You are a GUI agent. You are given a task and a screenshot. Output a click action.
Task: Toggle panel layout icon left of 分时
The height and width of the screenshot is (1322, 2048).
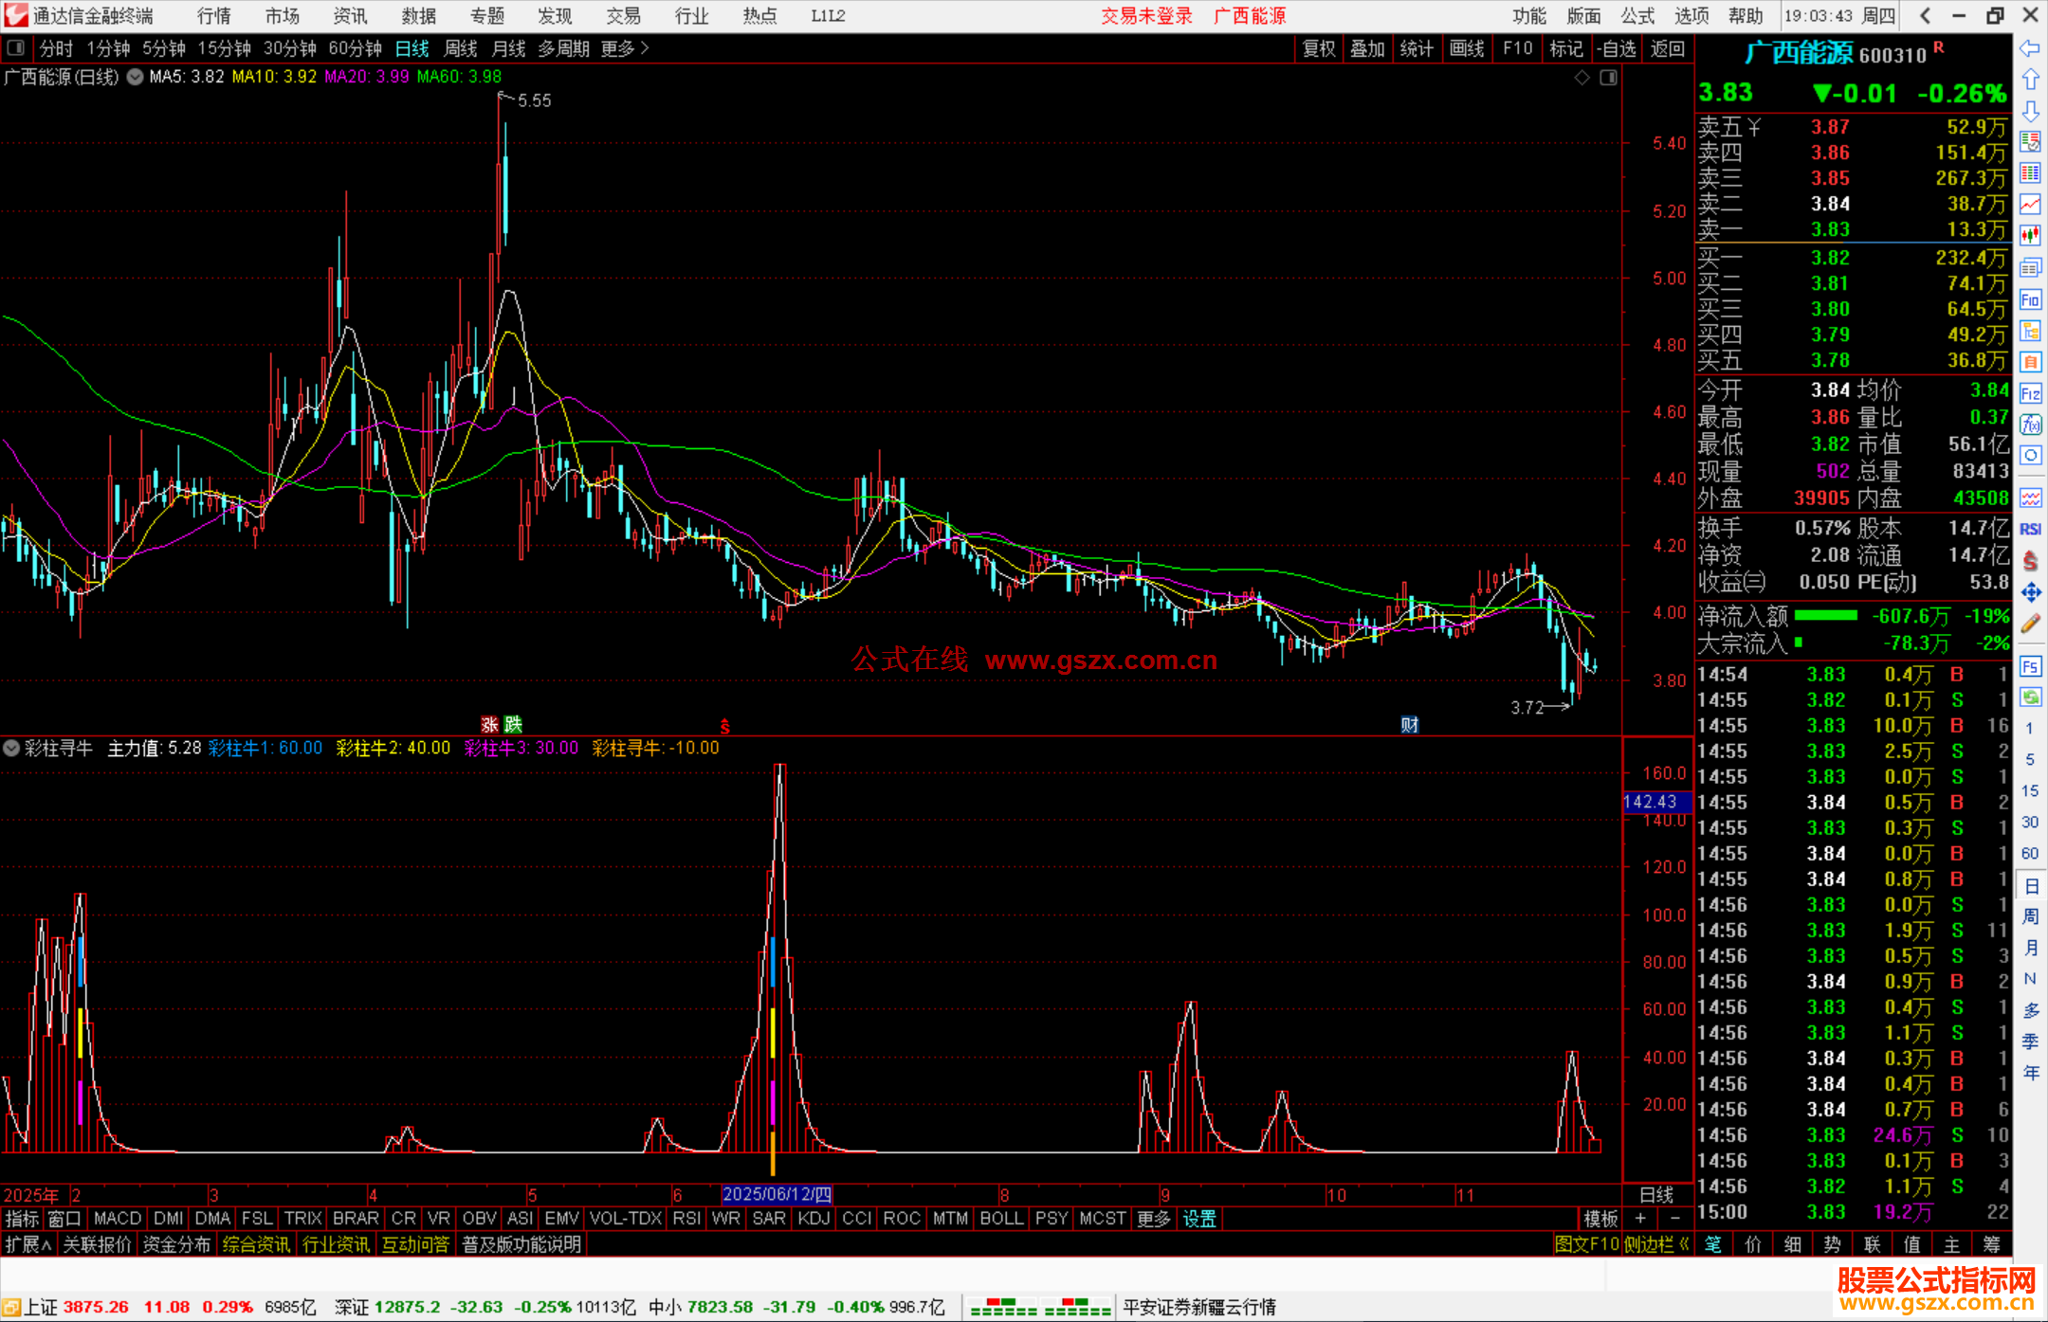point(16,48)
